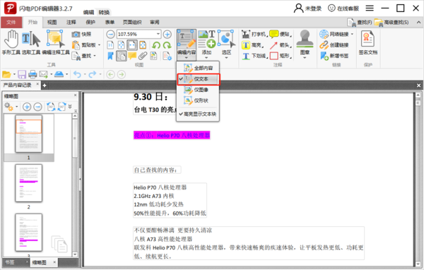Zoom in thumbnails in 缩略图 panel
This screenshot has height=270, width=424.
pyautogui.click(x=27, y=107)
